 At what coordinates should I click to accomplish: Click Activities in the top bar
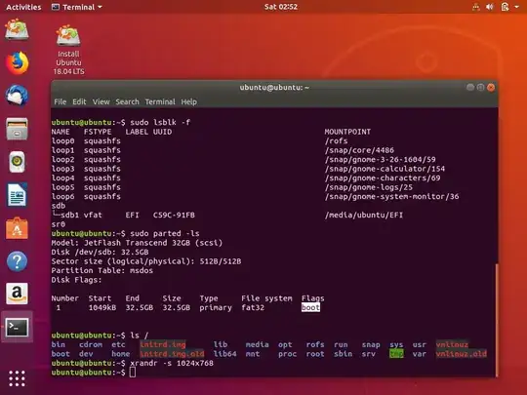click(x=23, y=7)
